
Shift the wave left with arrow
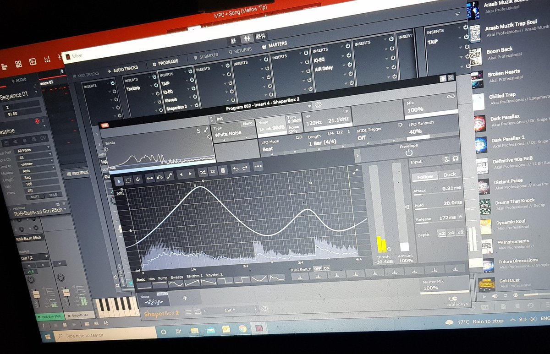[182, 174]
